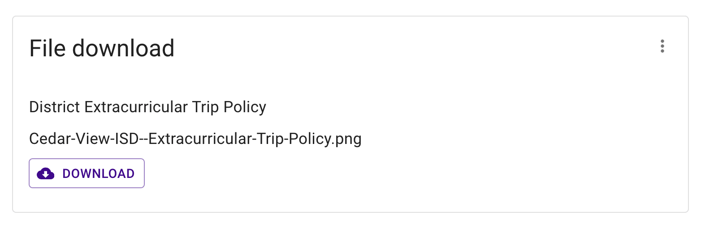Click the cloud download icon
701x228 pixels.
click(45, 173)
